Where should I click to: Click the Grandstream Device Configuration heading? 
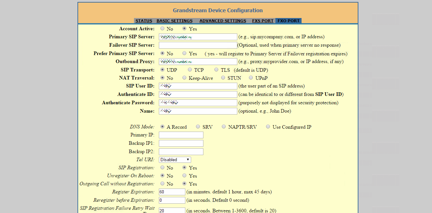point(218,10)
